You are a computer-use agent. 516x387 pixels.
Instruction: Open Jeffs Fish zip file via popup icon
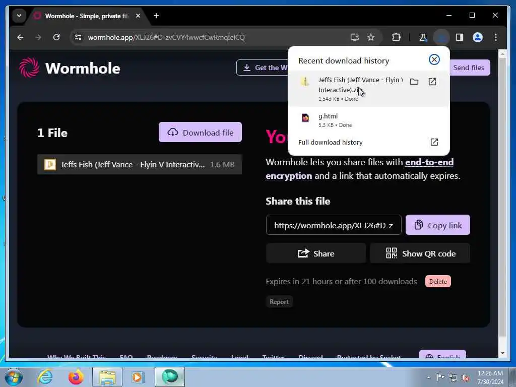tap(432, 82)
